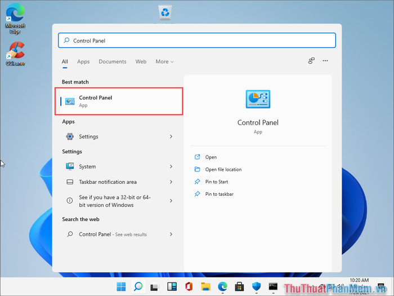Image resolution: width=394 pixels, height=296 pixels.
Task: Select the CCleaner desktop shortcut
Action: [x=15, y=54]
